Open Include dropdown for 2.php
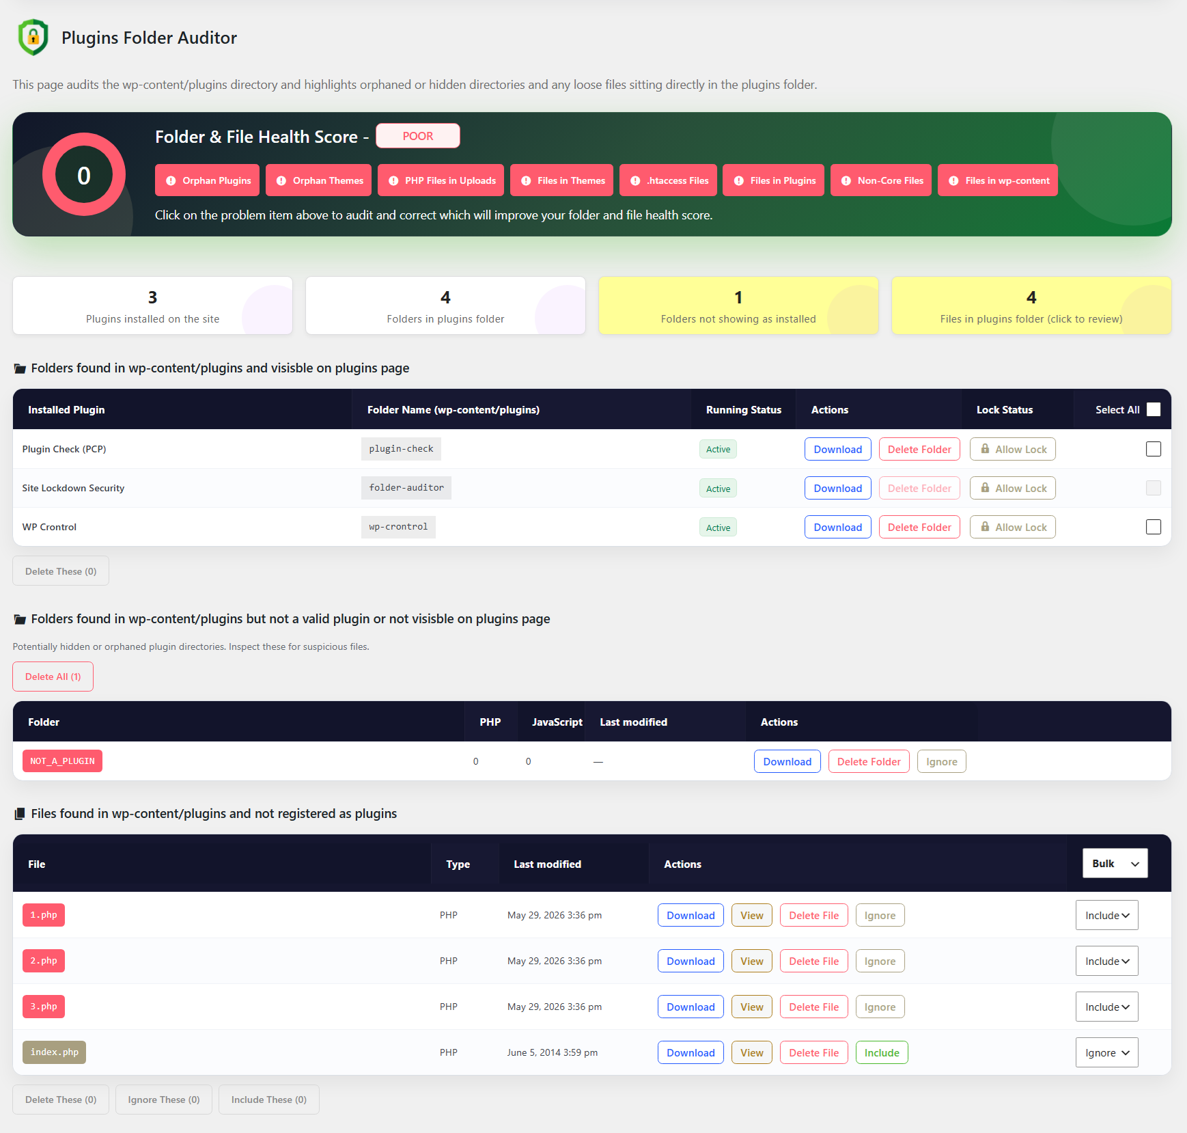The height and width of the screenshot is (1133, 1187). pos(1107,961)
